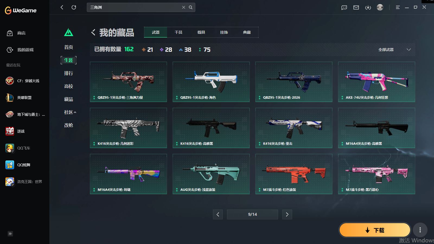Click the orange 下载 button
Screen dimensions: 434x244
point(375,230)
